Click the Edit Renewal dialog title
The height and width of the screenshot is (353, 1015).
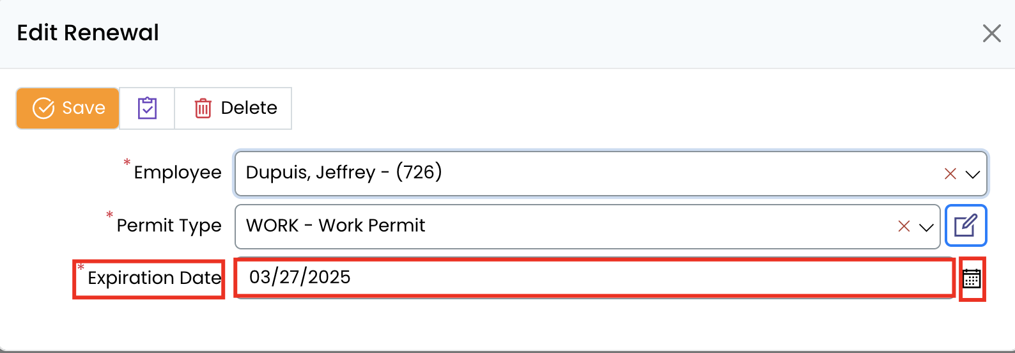tap(88, 33)
